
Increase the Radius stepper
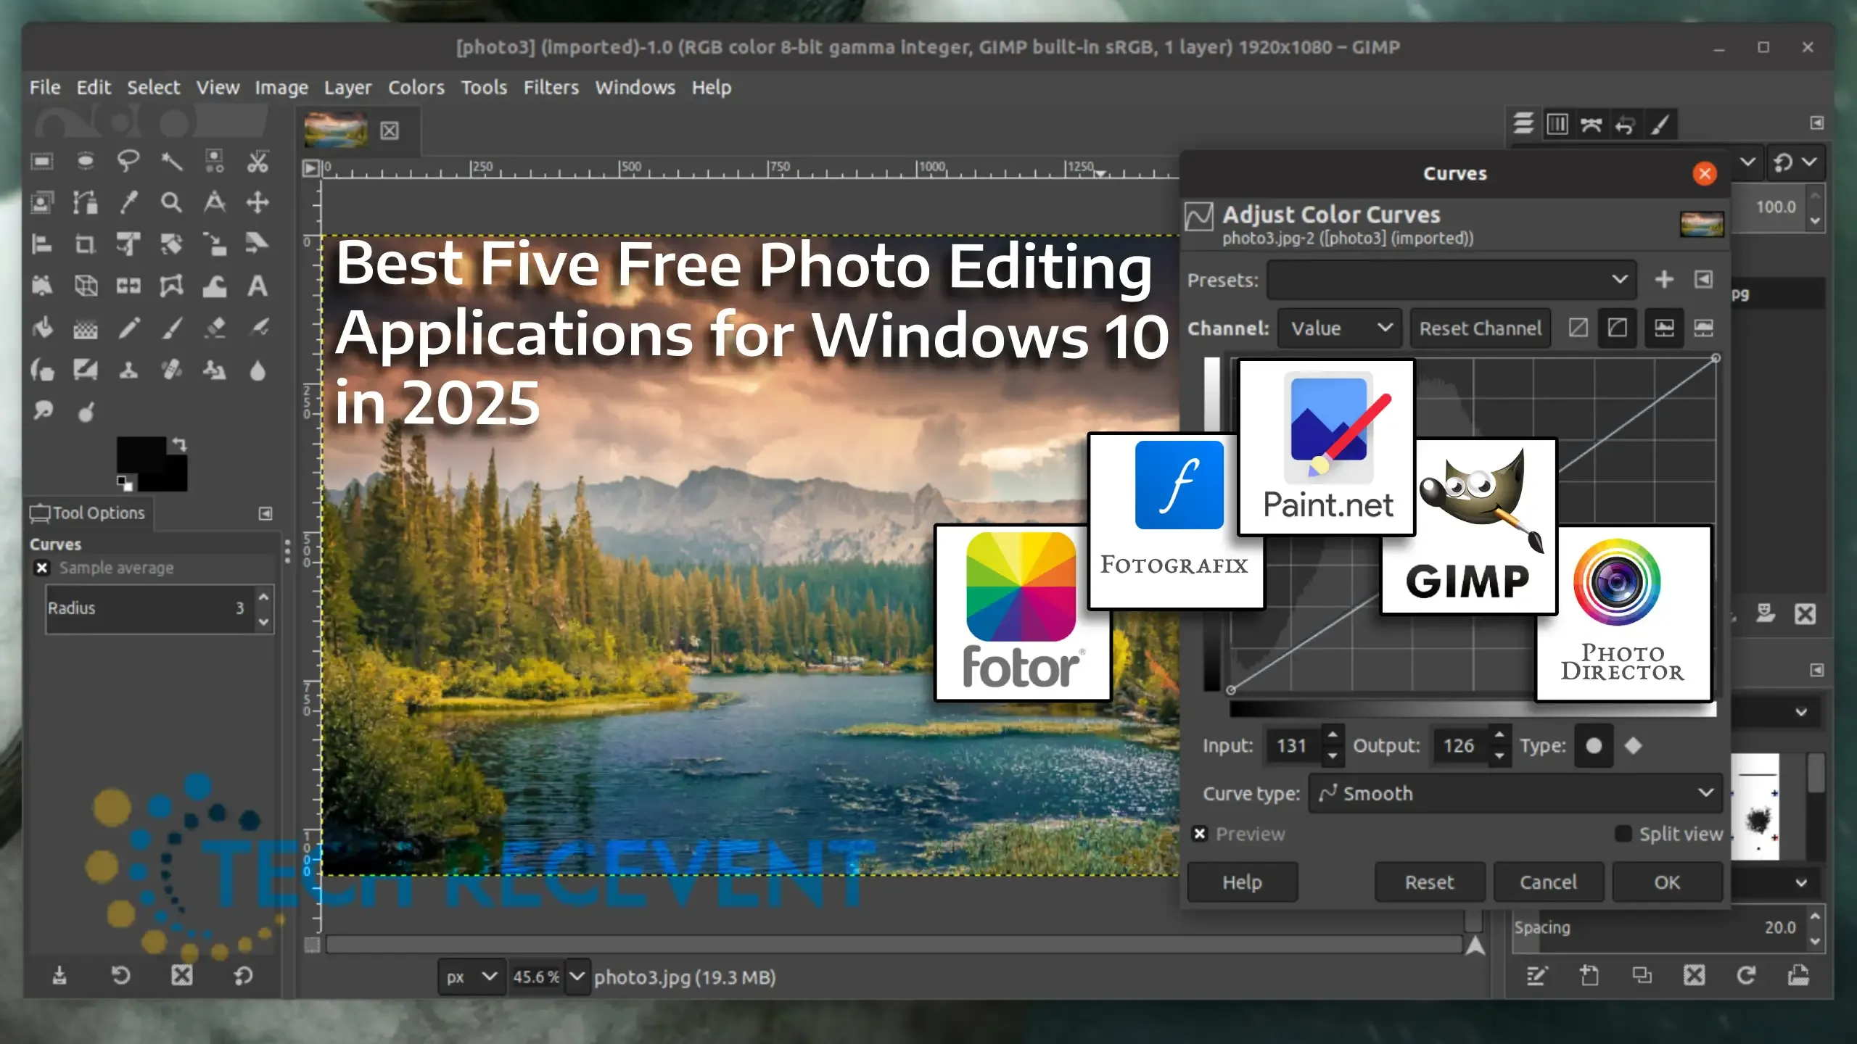(264, 597)
